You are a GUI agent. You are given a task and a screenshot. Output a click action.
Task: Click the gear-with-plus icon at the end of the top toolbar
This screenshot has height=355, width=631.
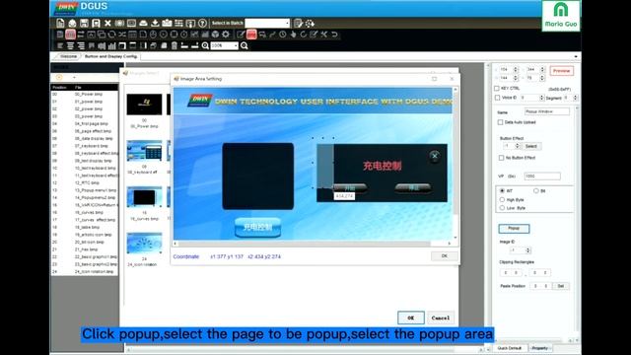pos(310,24)
